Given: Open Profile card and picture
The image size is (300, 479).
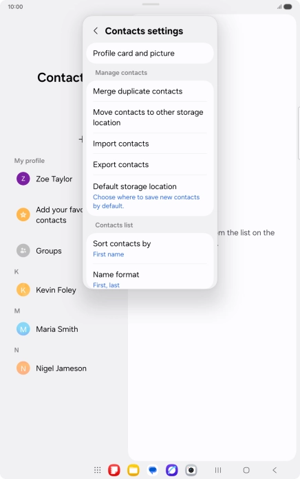Looking at the screenshot, I should [150, 53].
